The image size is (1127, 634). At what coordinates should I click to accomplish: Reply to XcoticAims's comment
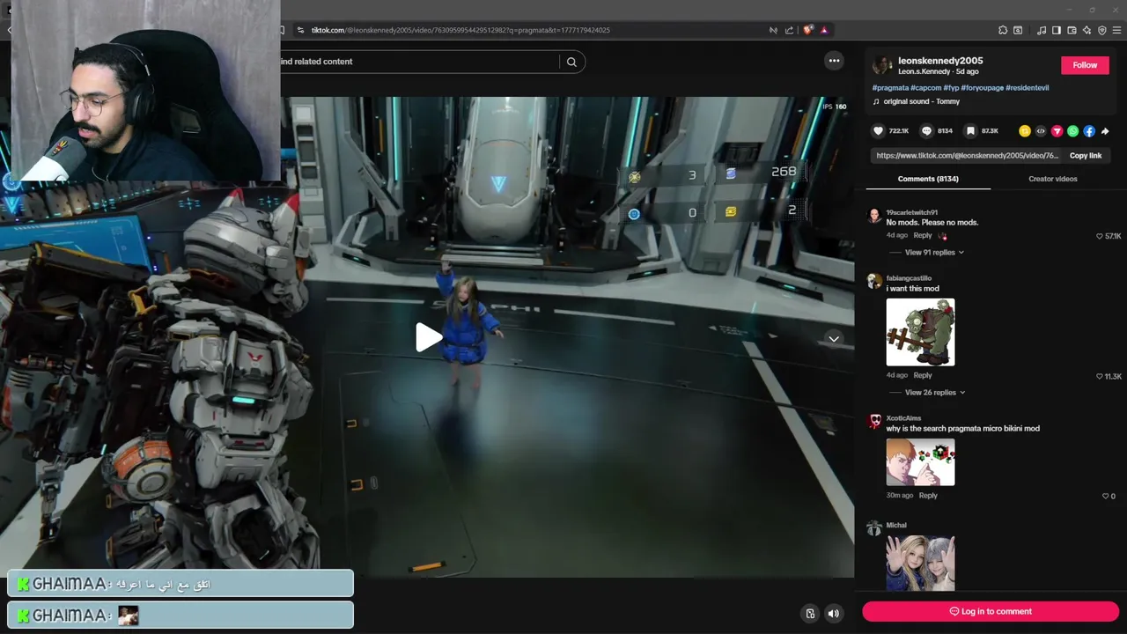pyautogui.click(x=928, y=495)
